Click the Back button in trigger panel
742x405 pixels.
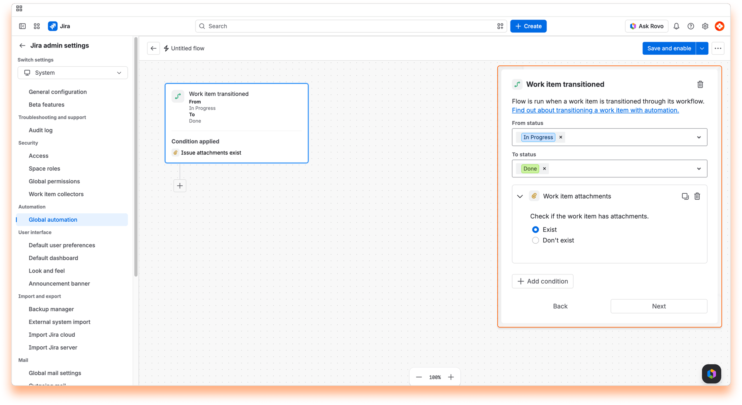coord(560,306)
